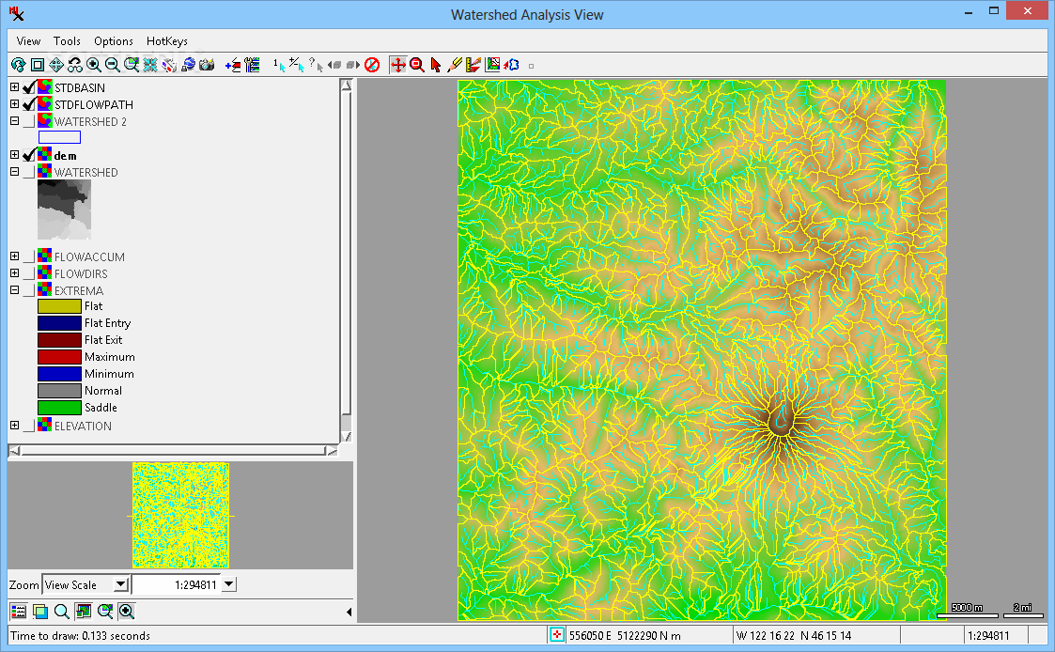Toggle the Locator map icon in bottom toolbar
Viewport: 1055px width, 652px height.
tap(84, 611)
